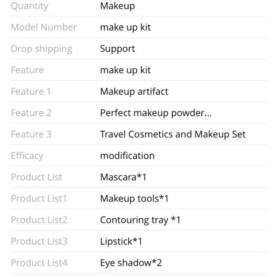Click the Feature 2 label
This screenshot has width=277, height=277.
[x=31, y=113]
